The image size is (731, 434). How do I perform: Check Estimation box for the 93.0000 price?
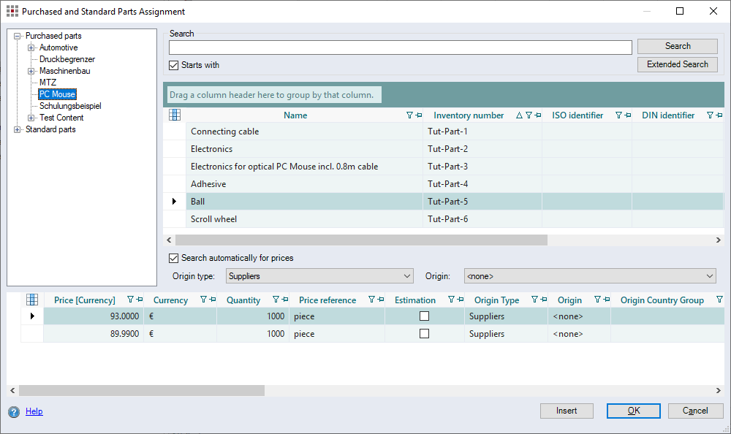click(424, 316)
